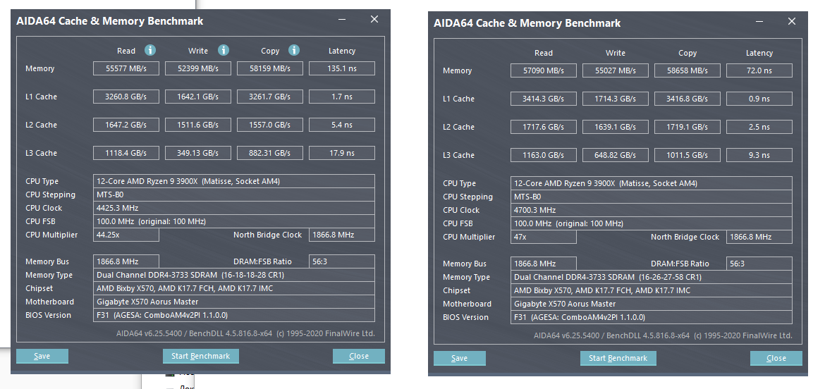
Task: Click the Close button in the left window
Action: coord(359,357)
